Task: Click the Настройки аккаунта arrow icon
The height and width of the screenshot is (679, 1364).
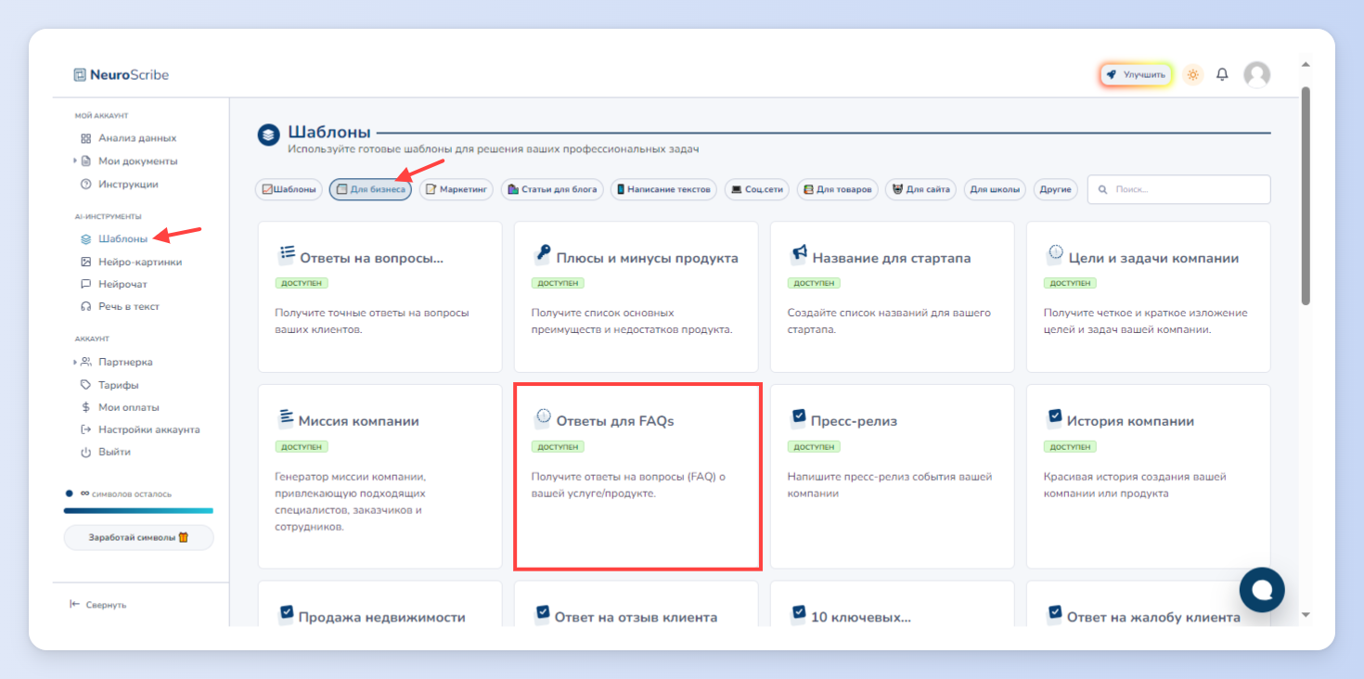Action: 86,429
